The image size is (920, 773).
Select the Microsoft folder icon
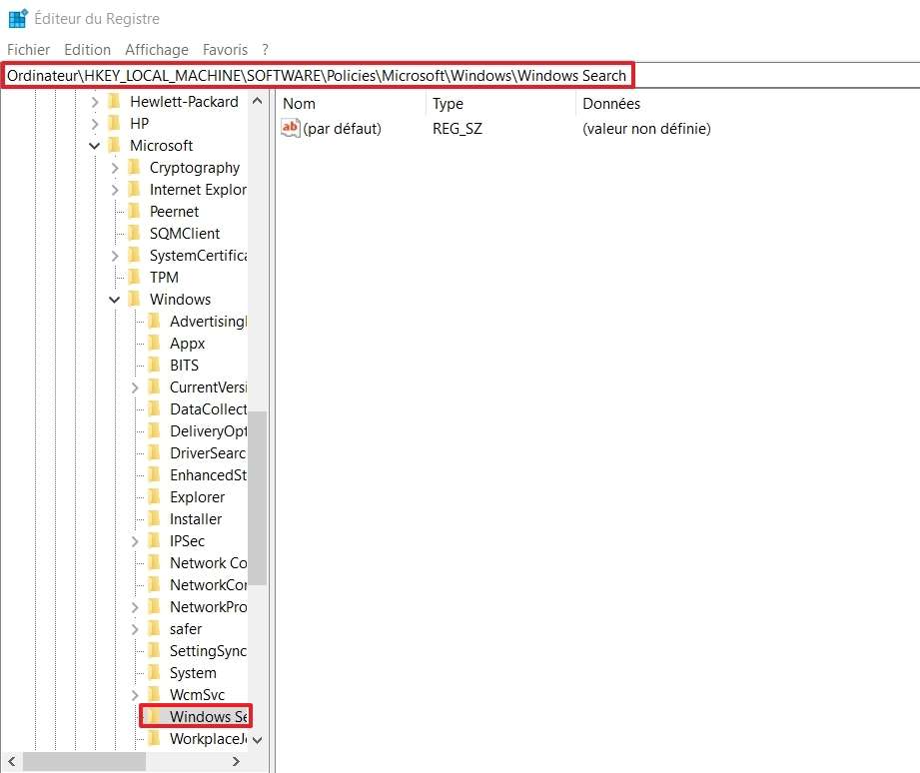point(115,145)
